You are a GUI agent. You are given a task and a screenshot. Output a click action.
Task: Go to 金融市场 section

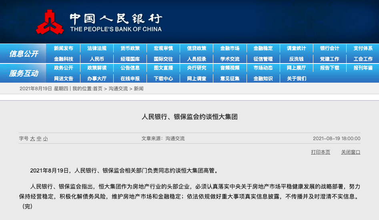(230, 48)
